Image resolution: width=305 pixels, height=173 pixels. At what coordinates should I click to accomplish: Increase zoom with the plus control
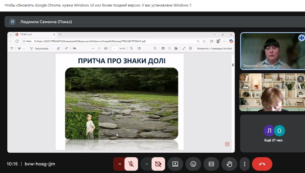click(99, 48)
